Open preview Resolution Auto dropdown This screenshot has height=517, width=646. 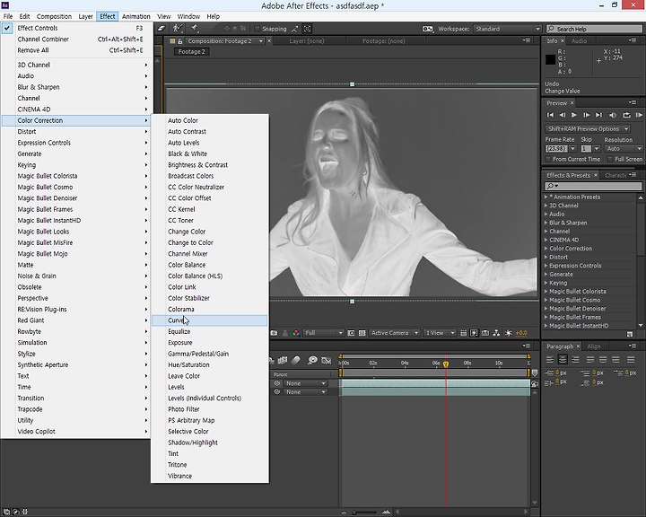(624, 149)
